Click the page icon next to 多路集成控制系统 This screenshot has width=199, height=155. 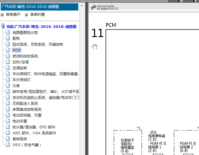tap(8, 109)
